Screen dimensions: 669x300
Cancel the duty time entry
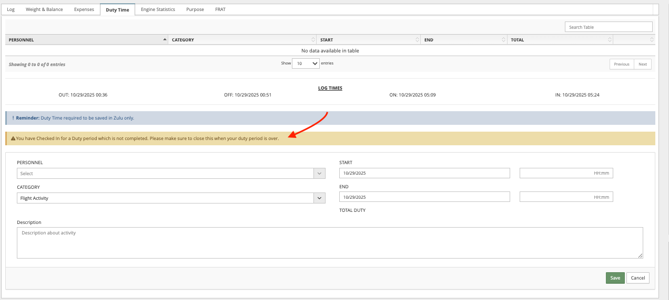tap(638, 278)
